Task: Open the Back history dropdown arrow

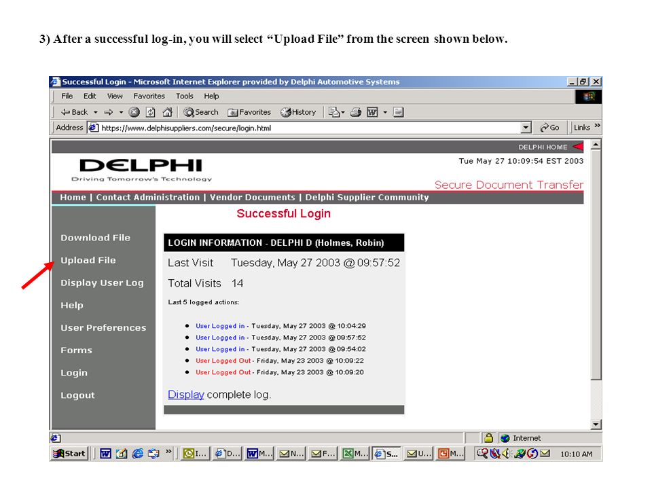Action: (x=96, y=112)
